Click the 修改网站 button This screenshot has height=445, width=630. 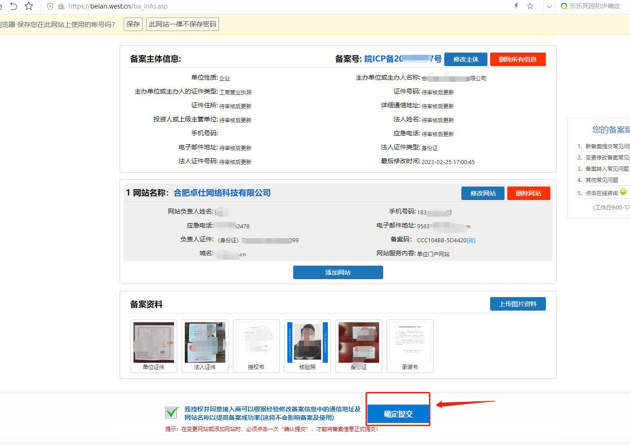click(x=483, y=193)
